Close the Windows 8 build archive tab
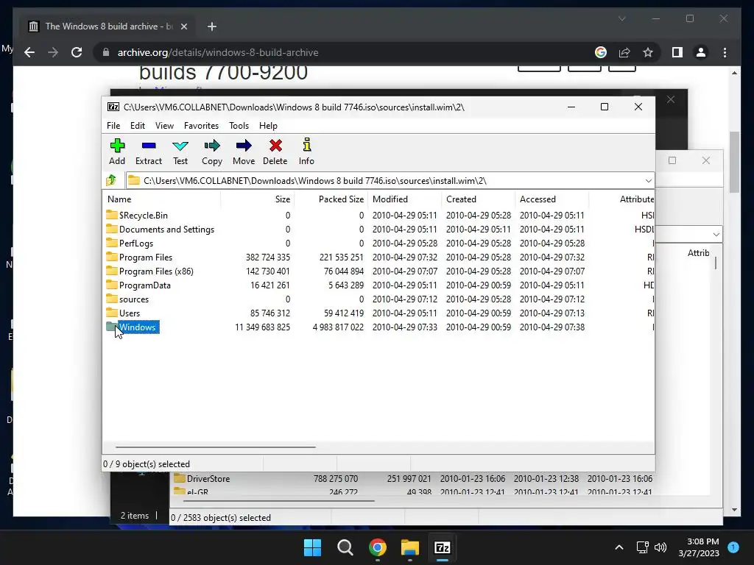The image size is (754, 565). click(x=183, y=26)
